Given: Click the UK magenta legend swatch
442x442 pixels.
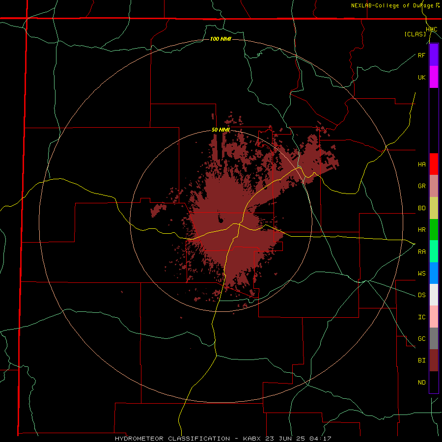Looking at the screenshot, I should pos(434,77).
